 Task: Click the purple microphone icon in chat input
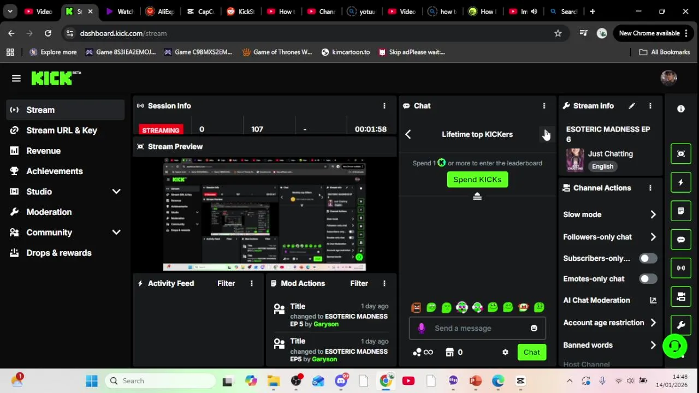pyautogui.click(x=421, y=328)
